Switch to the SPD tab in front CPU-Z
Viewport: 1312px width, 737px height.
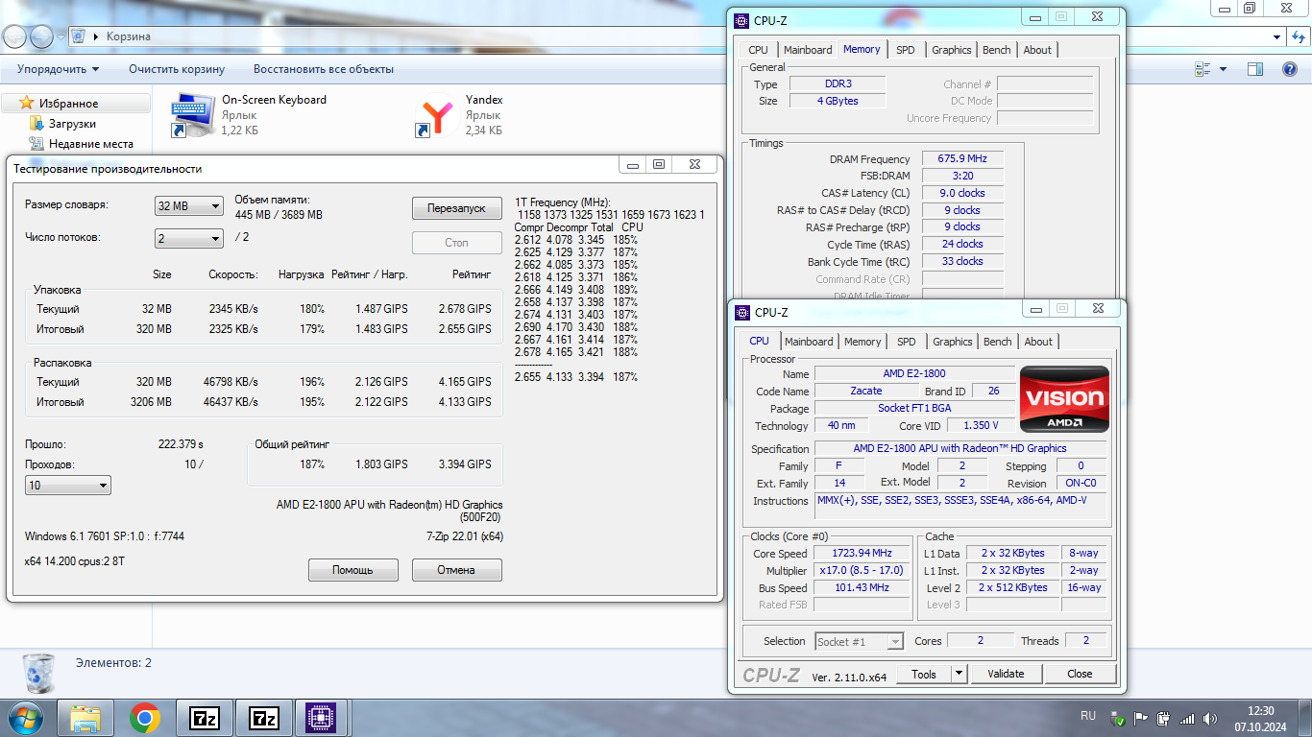[907, 342]
